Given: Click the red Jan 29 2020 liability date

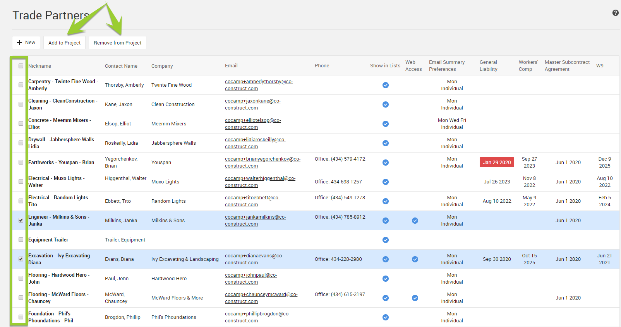Looking at the screenshot, I should tap(496, 163).
